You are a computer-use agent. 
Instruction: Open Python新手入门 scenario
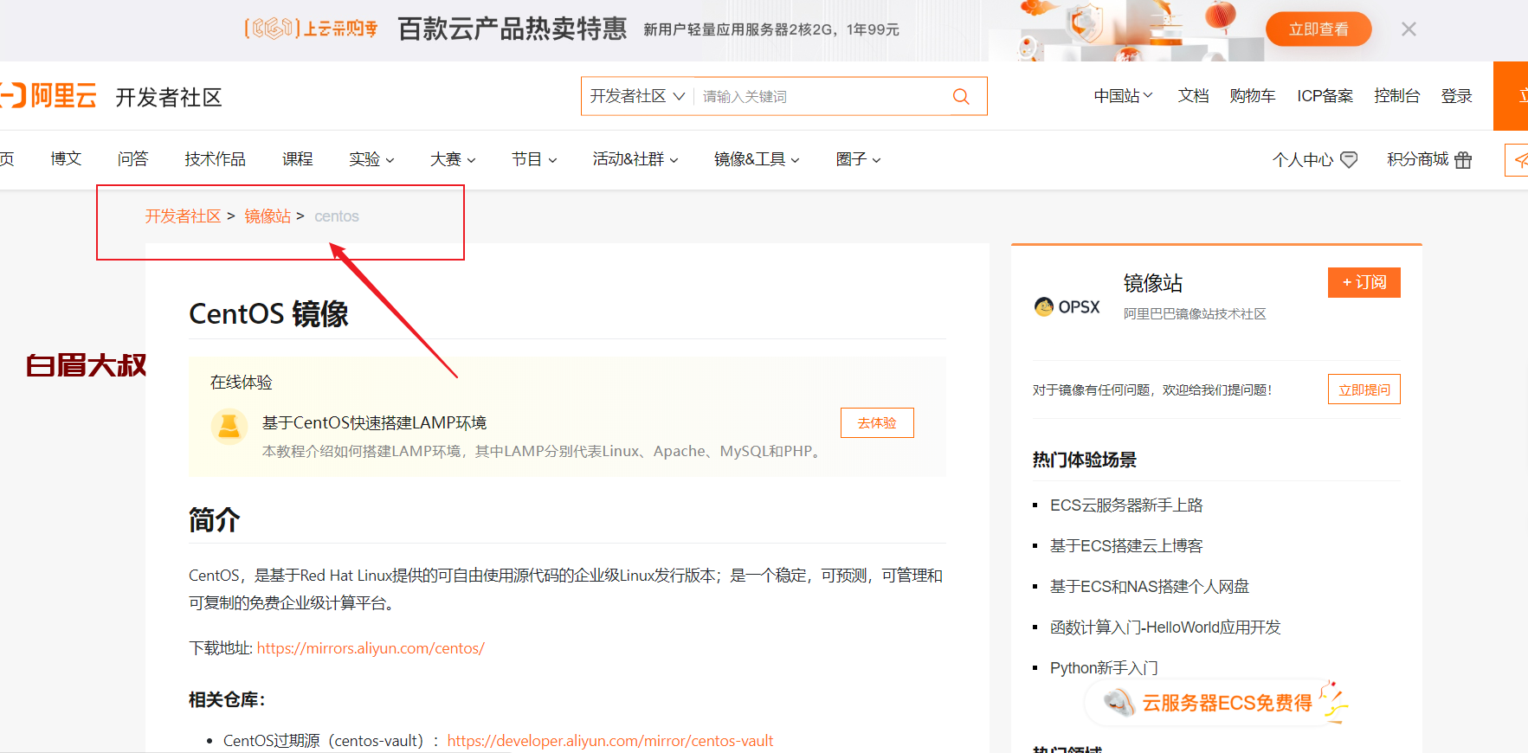[1104, 668]
